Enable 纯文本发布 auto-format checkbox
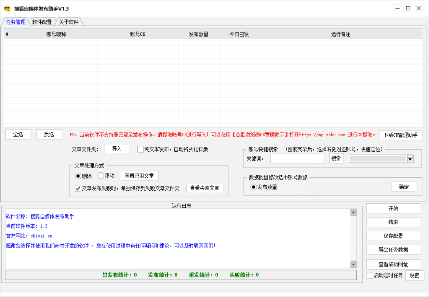Image resolution: width=429 pixels, height=297 pixels. click(141, 149)
